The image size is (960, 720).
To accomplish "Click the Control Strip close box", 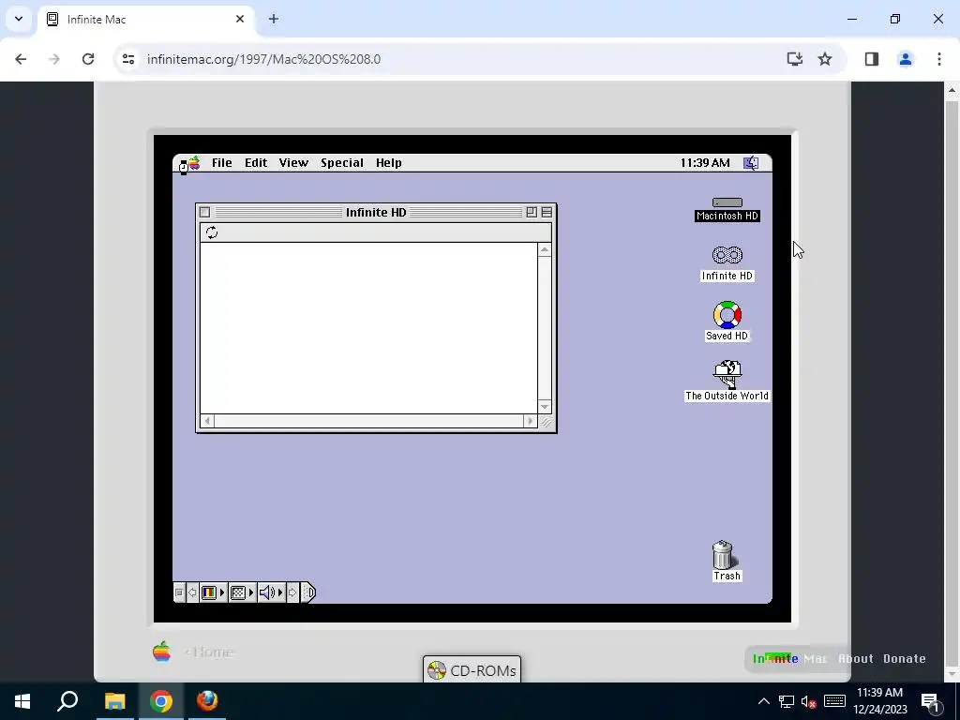I will (179, 592).
